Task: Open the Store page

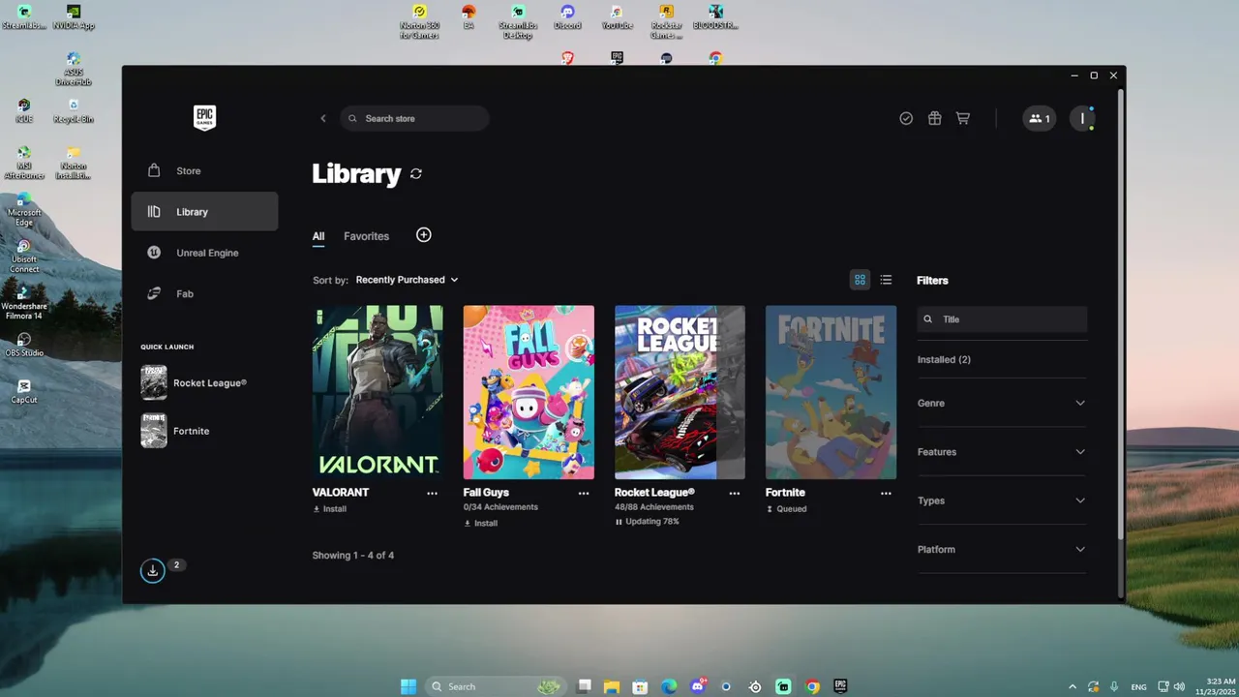Action: (204, 170)
